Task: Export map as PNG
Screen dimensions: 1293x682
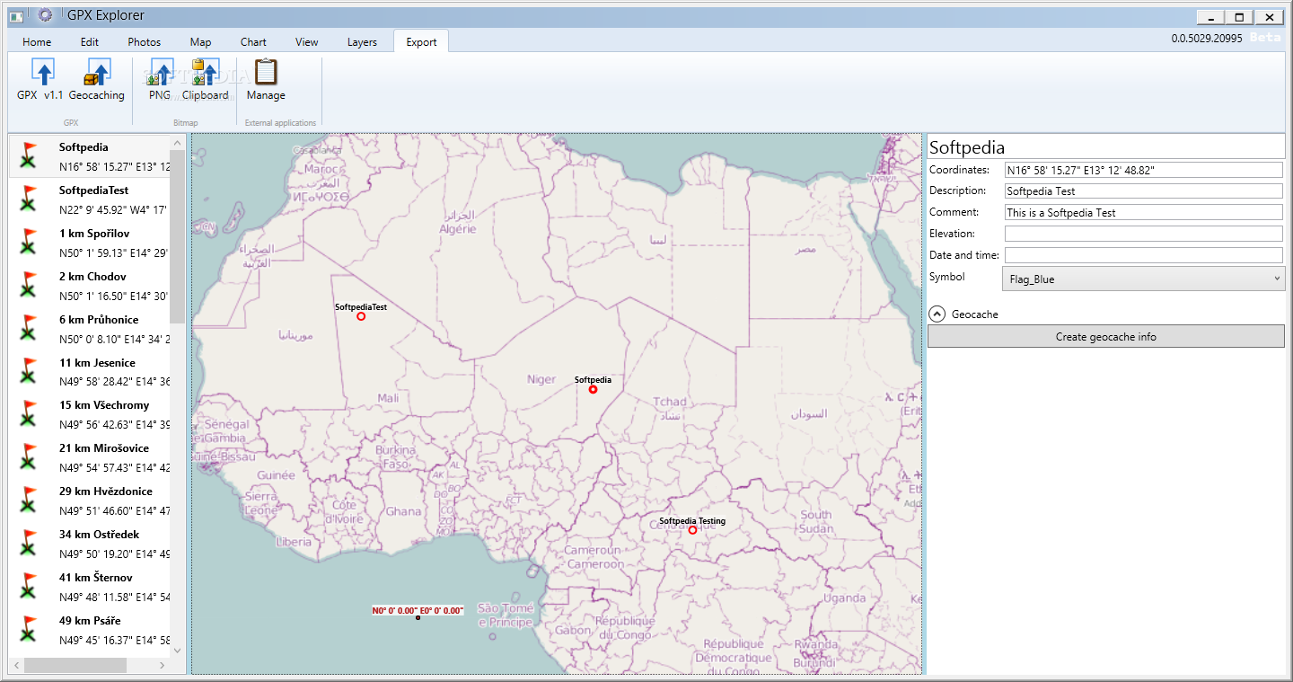Action: tap(160, 80)
